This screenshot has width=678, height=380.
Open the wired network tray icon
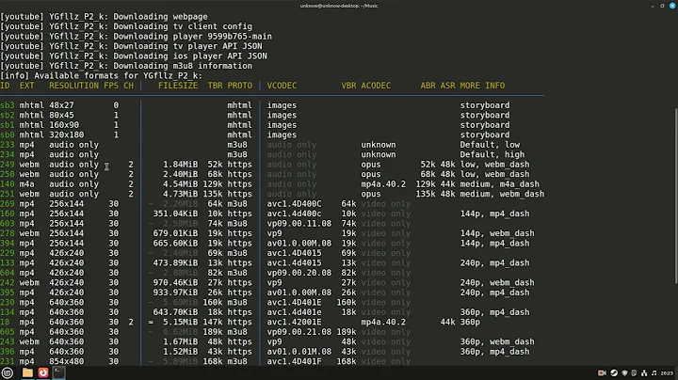[644, 373]
